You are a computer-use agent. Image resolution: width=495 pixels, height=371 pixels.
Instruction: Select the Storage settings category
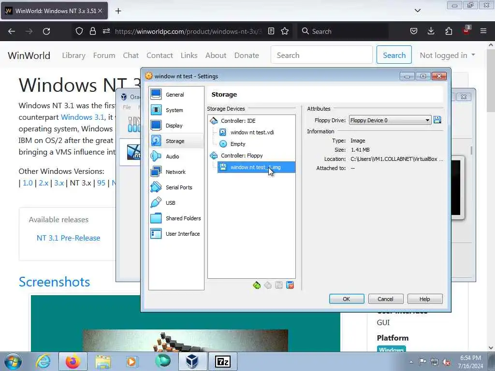176,141
